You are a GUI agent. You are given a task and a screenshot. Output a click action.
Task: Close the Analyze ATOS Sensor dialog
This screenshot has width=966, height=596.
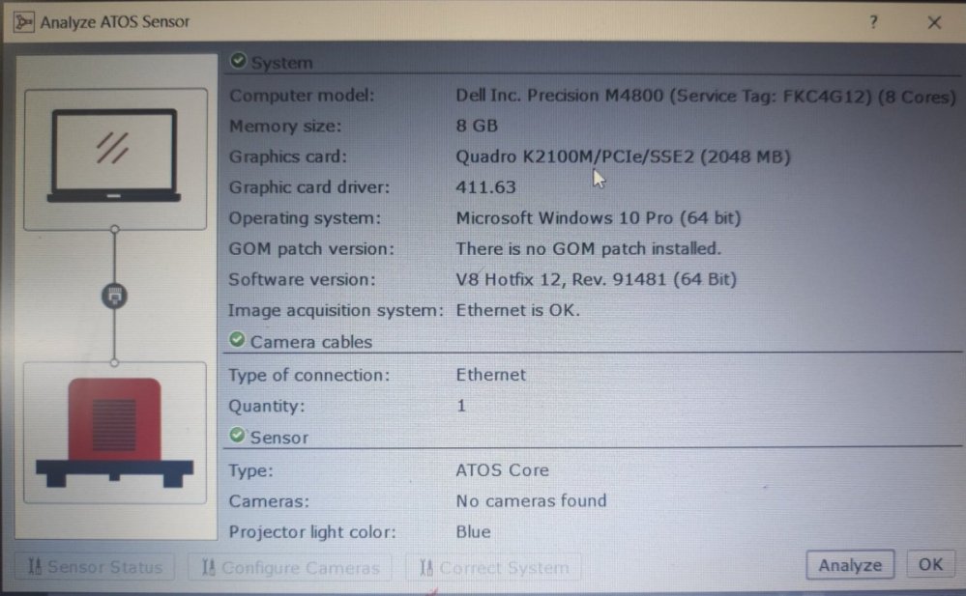coord(934,22)
